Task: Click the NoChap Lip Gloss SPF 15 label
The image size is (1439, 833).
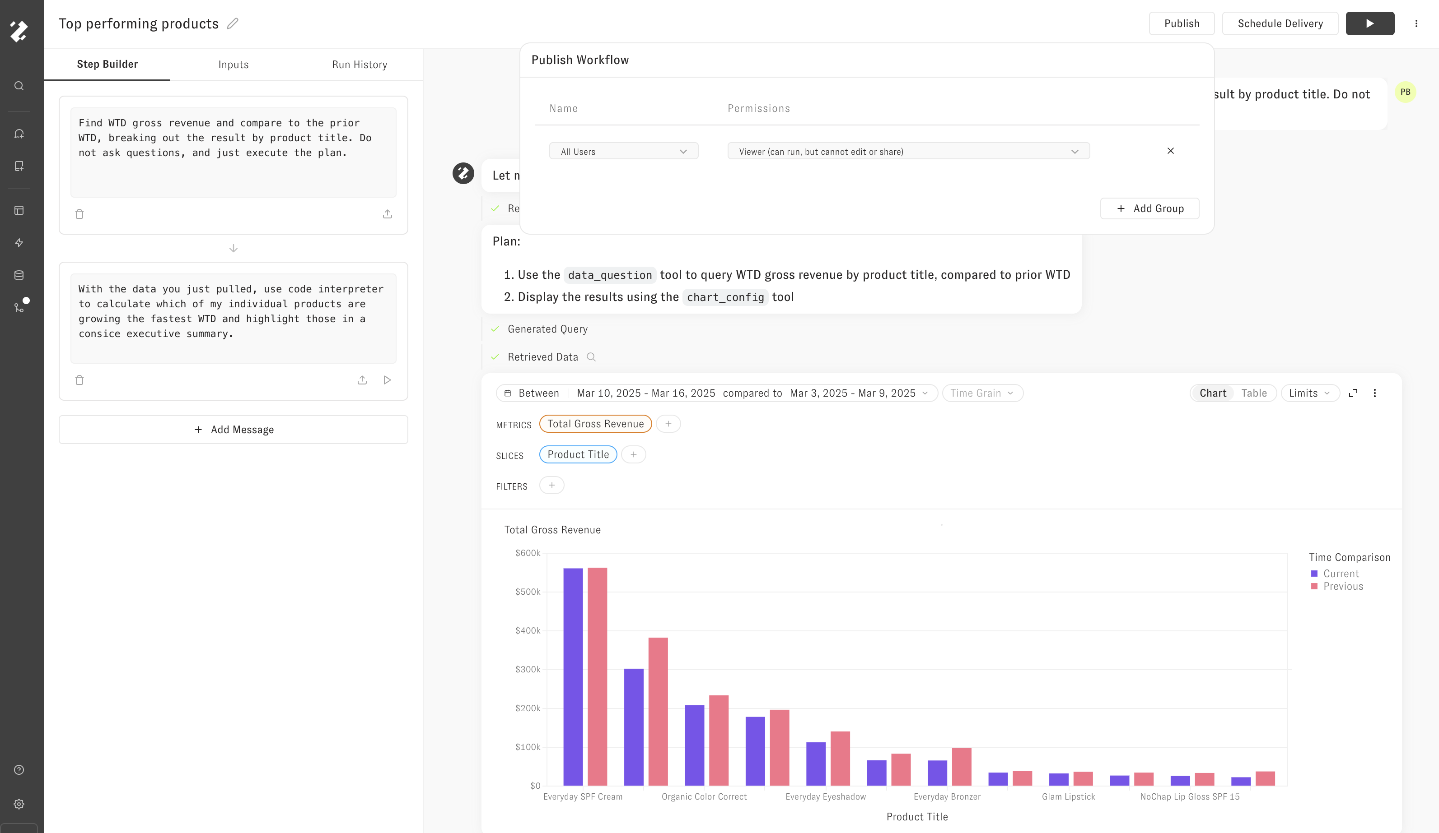Action: click(x=1190, y=797)
